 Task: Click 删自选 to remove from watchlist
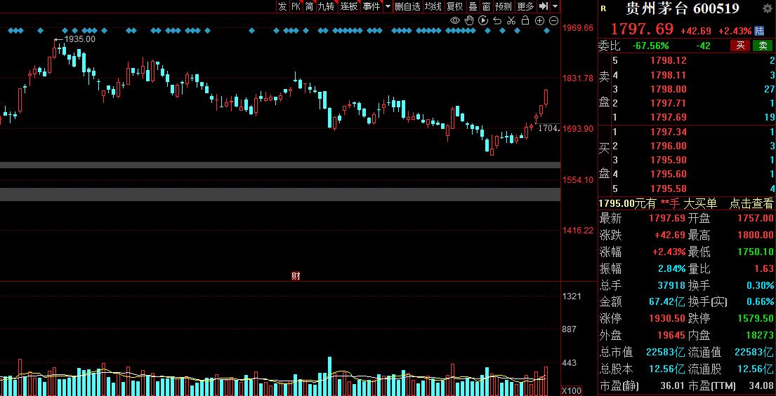pyautogui.click(x=408, y=6)
